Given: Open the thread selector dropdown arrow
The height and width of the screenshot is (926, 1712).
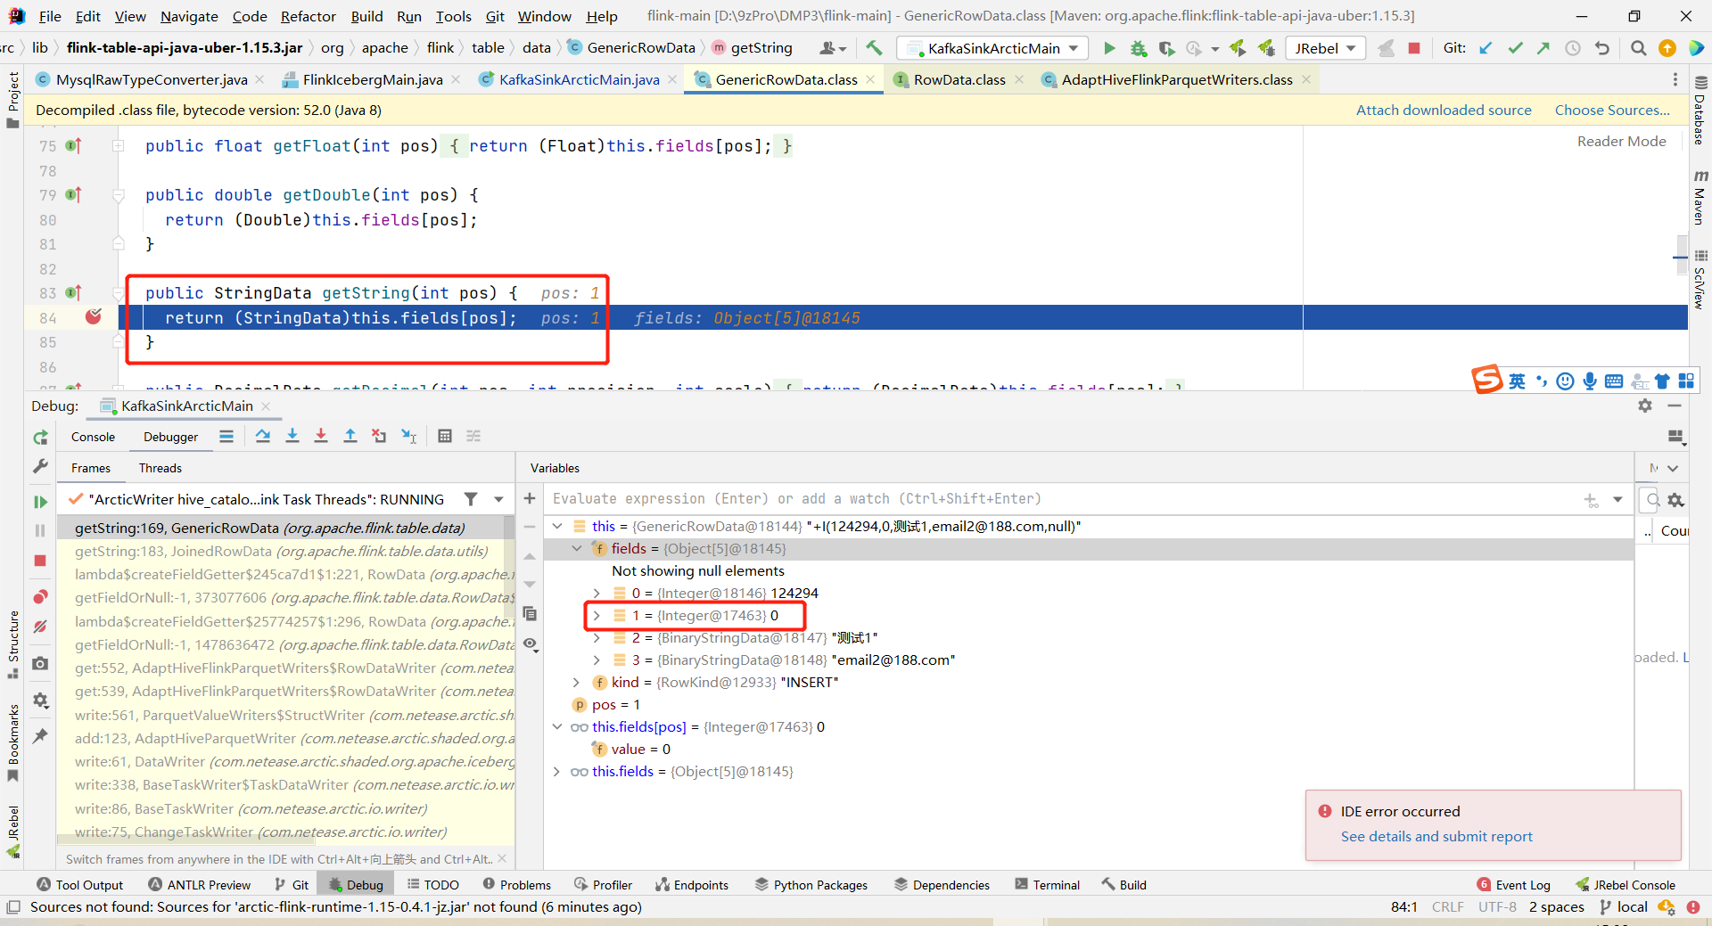Looking at the screenshot, I should pos(498,499).
